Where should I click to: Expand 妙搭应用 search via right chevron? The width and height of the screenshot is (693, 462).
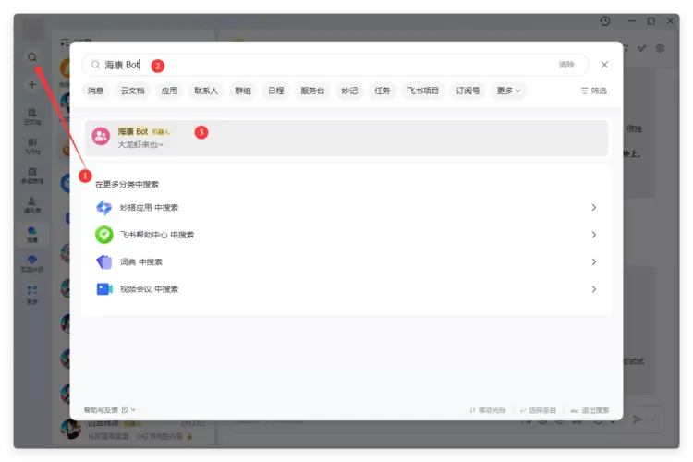593,208
